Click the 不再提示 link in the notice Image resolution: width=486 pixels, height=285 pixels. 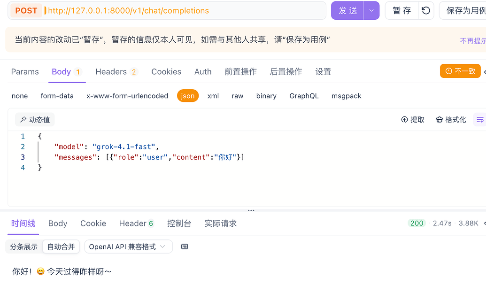coord(473,41)
